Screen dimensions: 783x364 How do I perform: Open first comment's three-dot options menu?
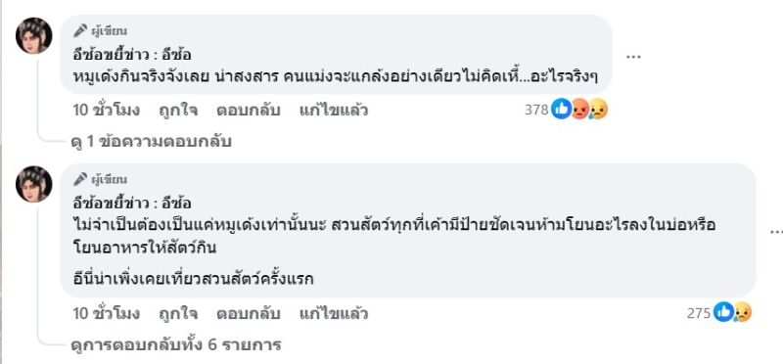633,57
